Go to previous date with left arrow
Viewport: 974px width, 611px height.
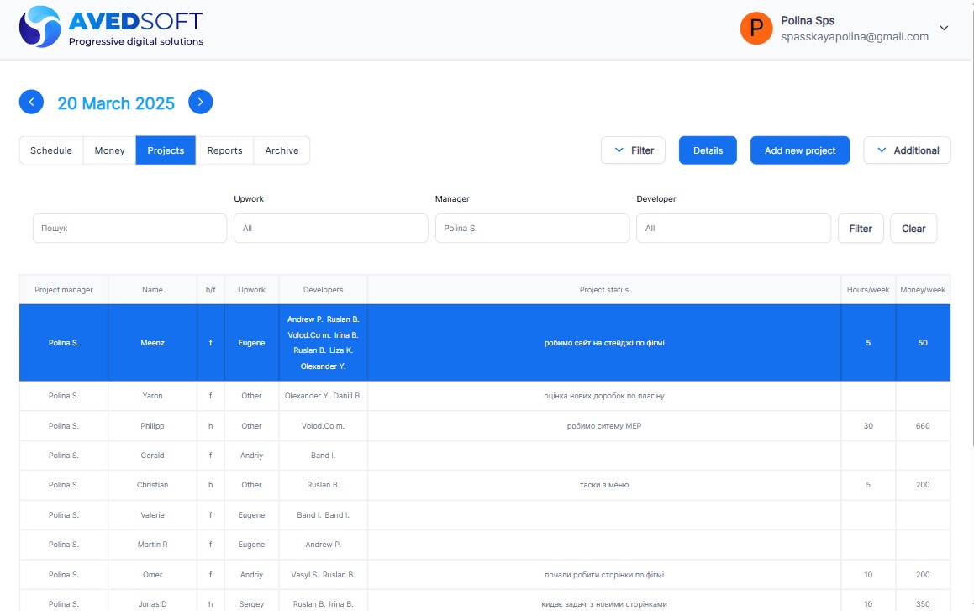pyautogui.click(x=31, y=102)
